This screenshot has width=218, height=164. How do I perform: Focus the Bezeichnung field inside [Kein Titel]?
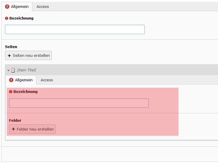tap(79, 103)
